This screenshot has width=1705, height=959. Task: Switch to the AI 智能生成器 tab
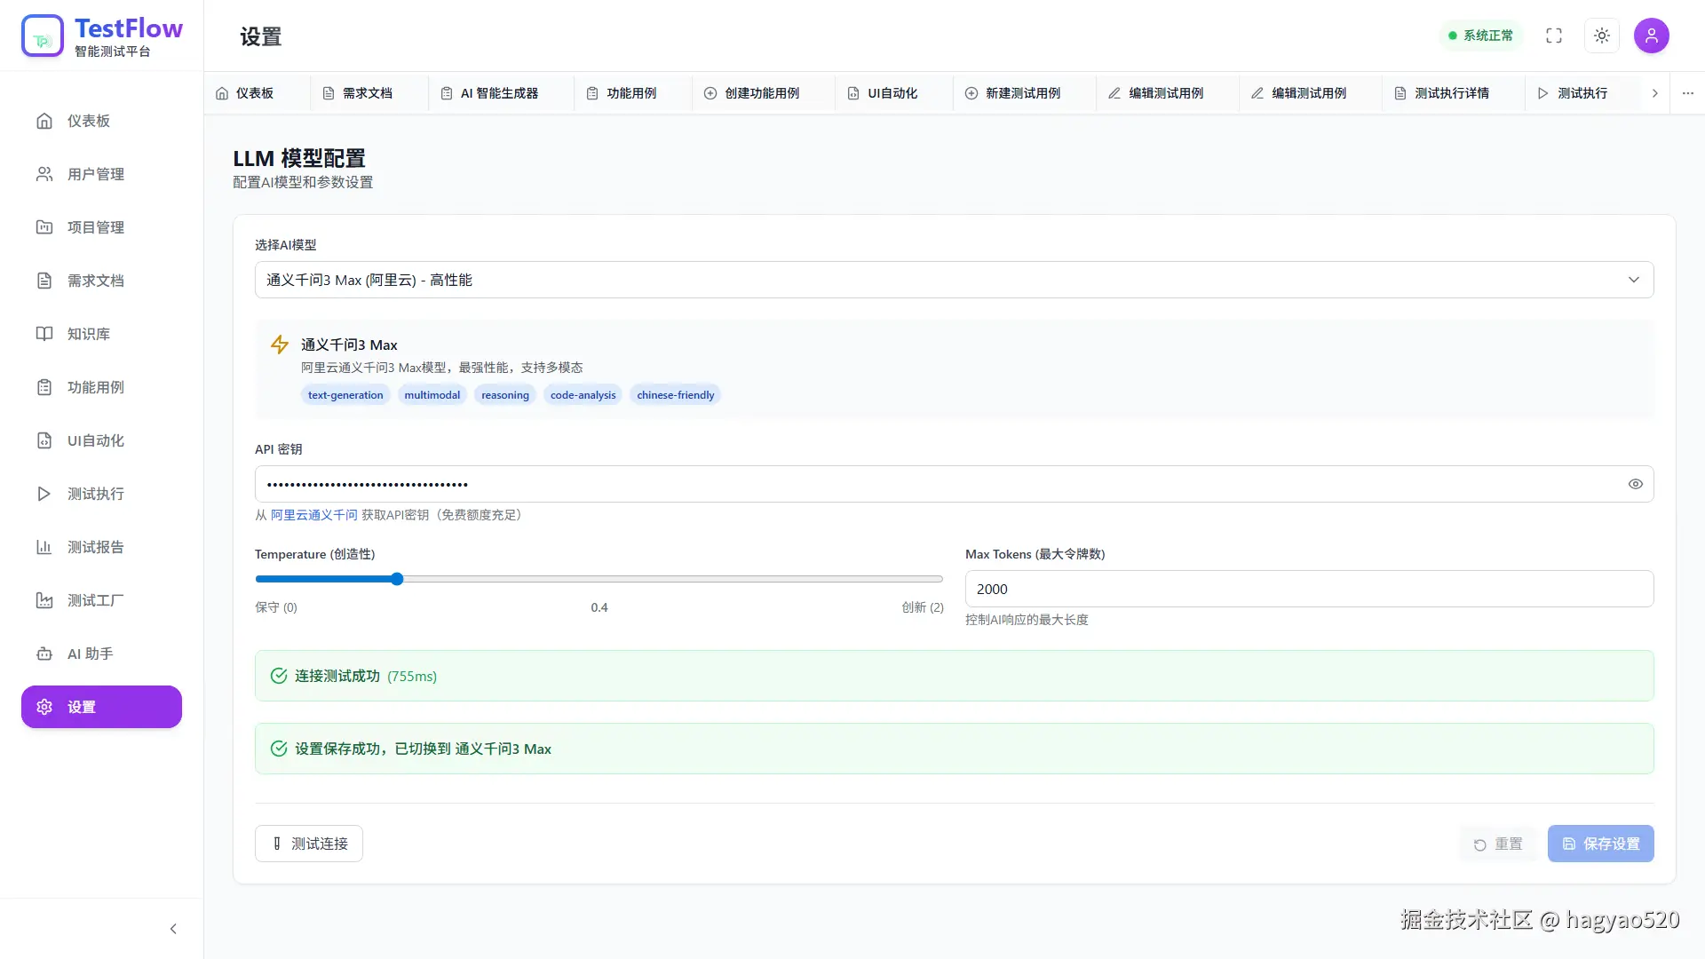tap(498, 93)
